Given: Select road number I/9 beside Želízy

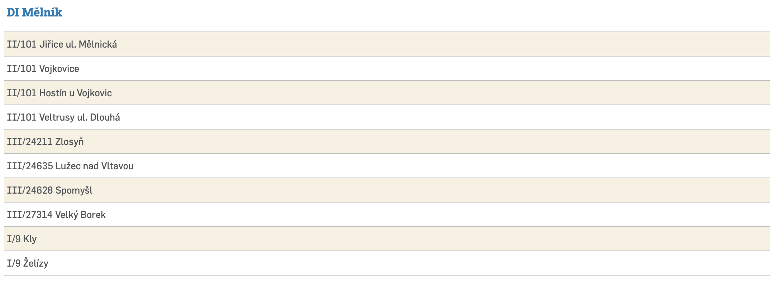Looking at the screenshot, I should [14, 263].
